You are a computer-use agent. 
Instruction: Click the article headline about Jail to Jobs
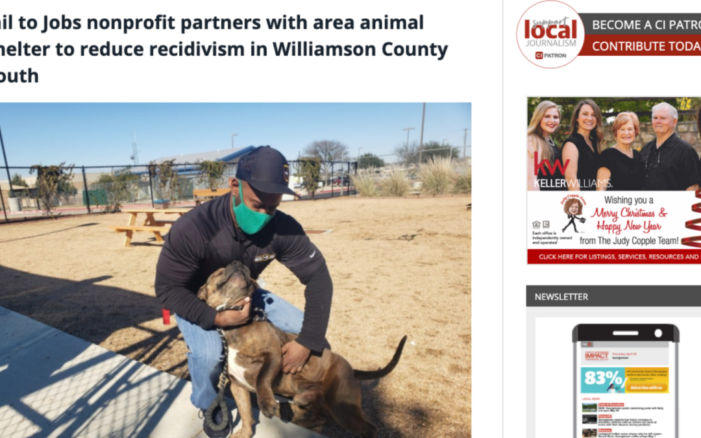pyautogui.click(x=223, y=49)
